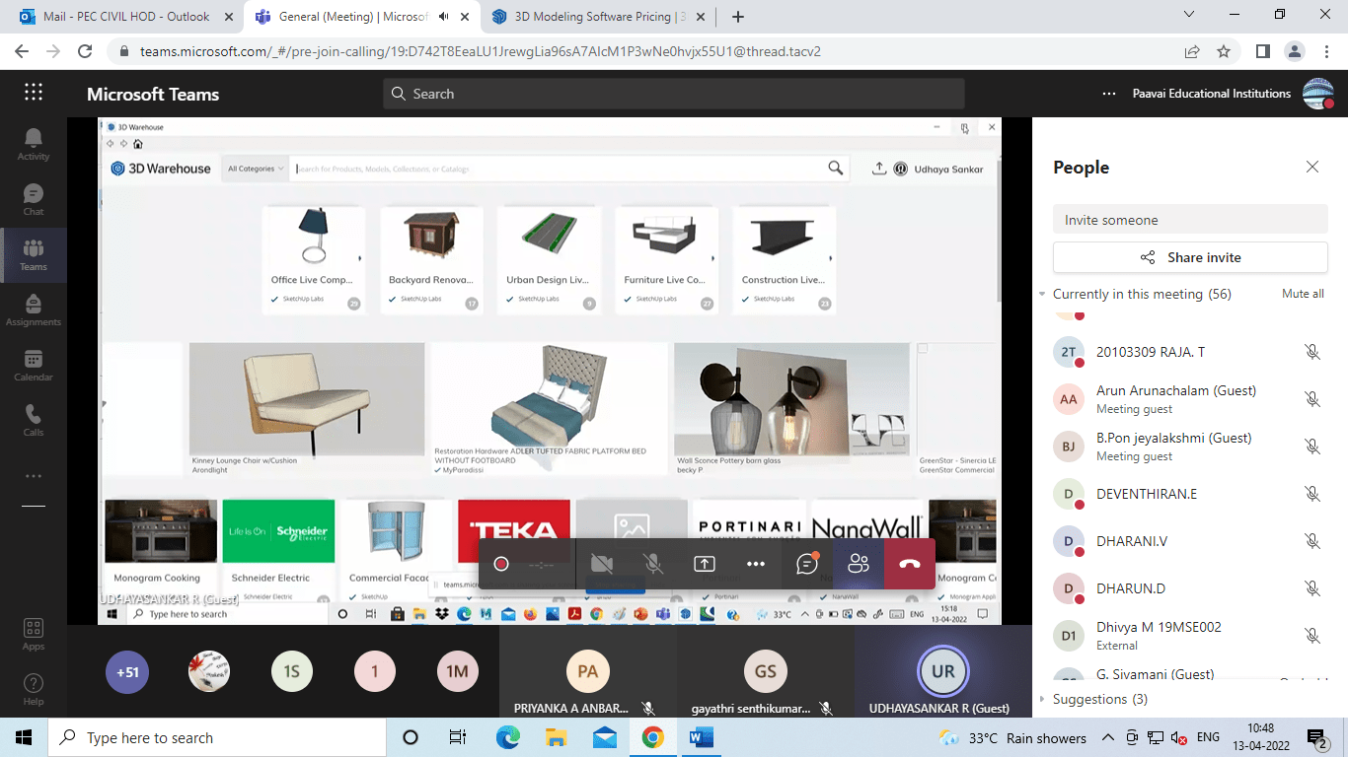Open Chat in the Teams sidebar
This screenshot has width=1348, height=757.
click(x=34, y=199)
